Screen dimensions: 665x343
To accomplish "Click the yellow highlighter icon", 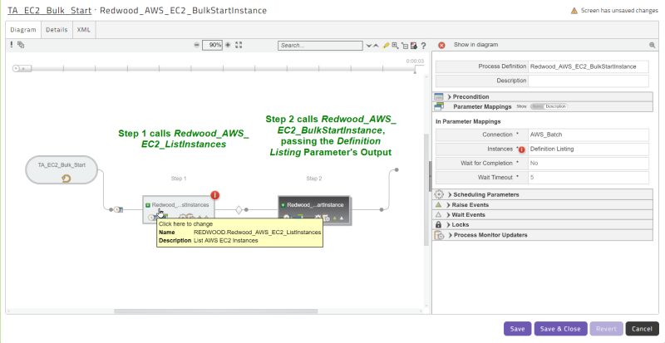I will click(x=386, y=46).
